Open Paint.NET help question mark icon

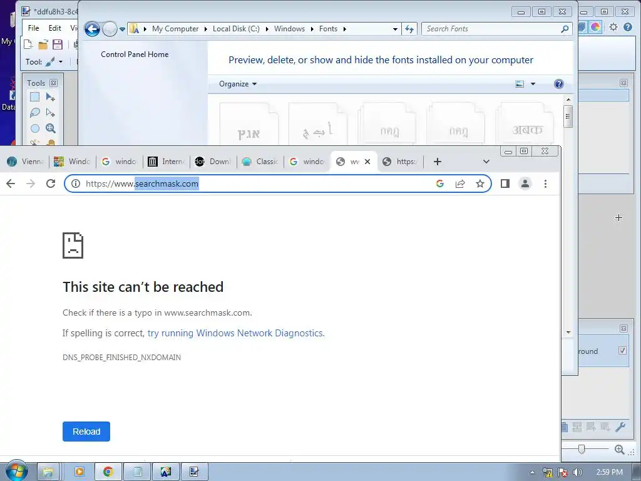point(628,27)
